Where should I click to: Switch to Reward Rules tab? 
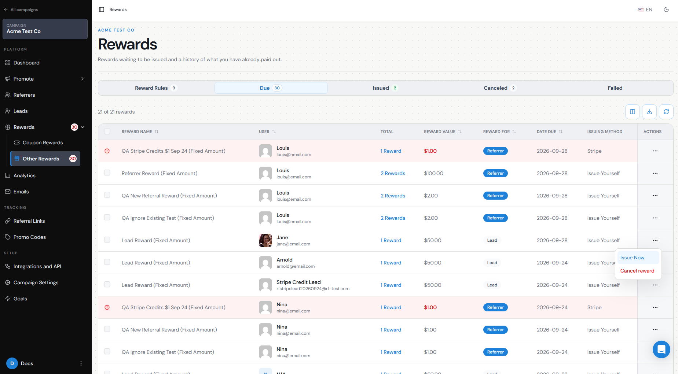coord(156,88)
